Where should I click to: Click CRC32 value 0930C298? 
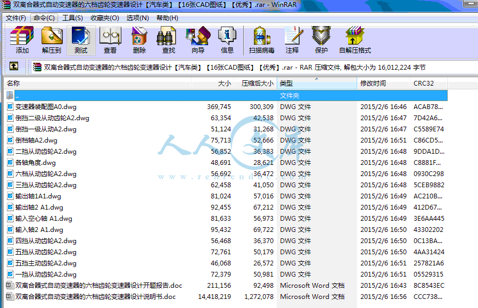click(x=428, y=173)
